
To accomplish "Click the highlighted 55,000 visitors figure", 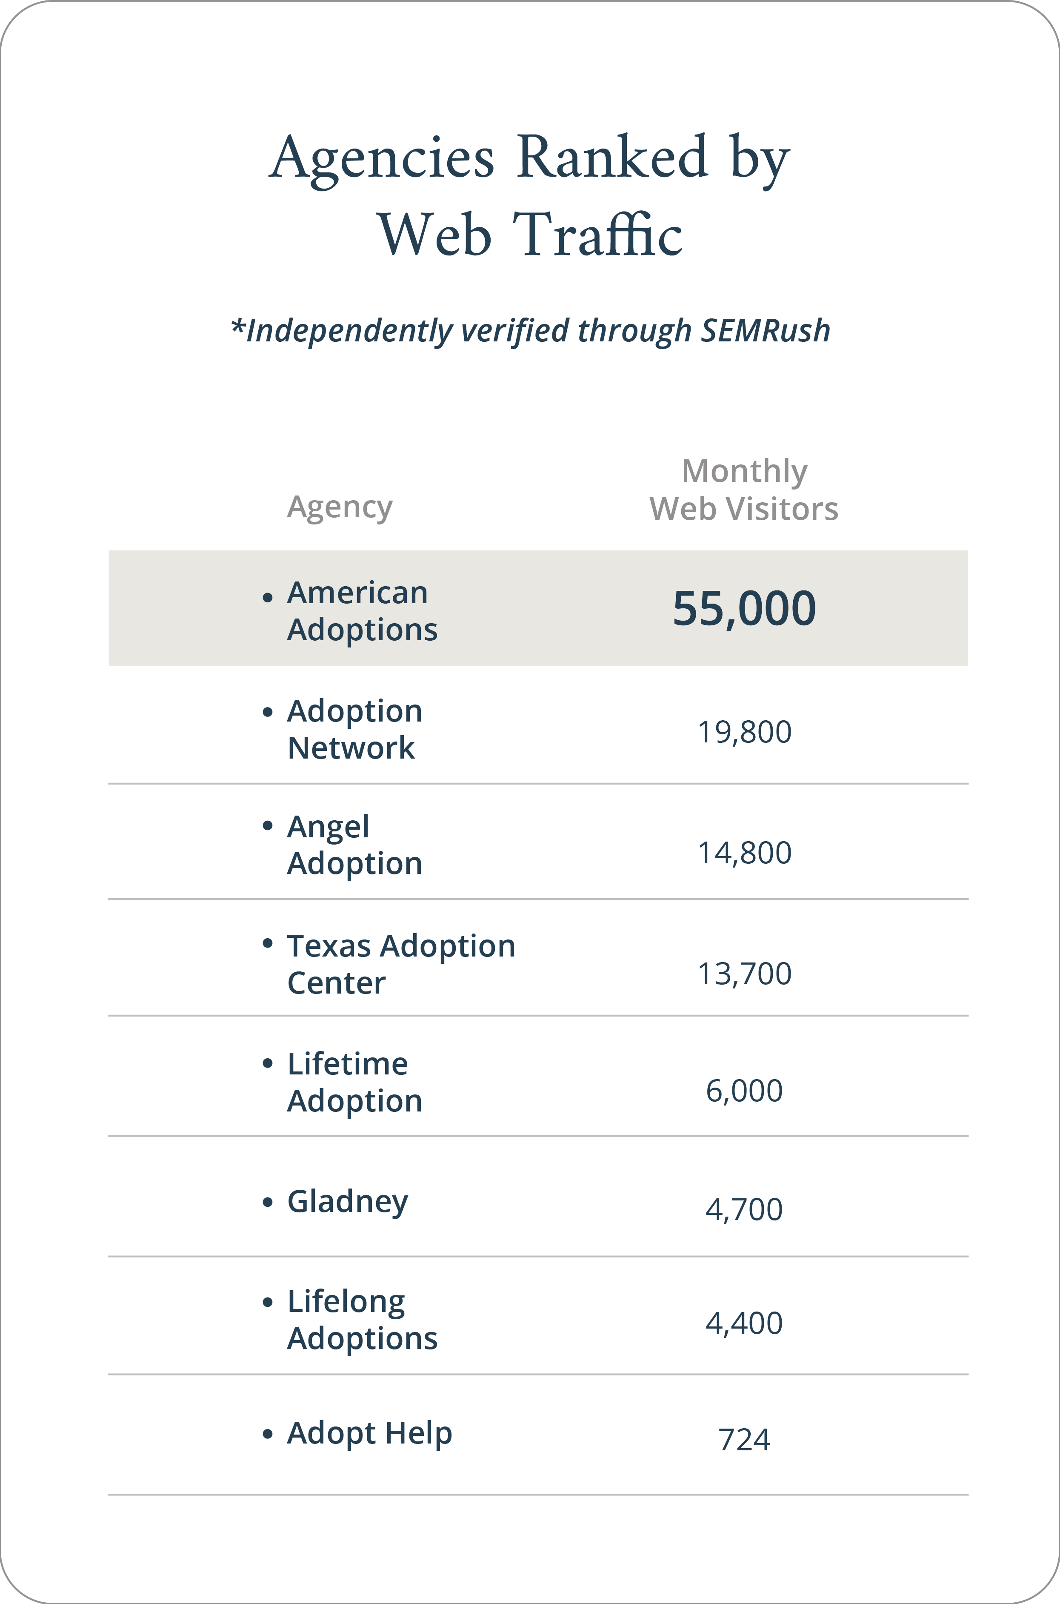I will pyautogui.click(x=744, y=608).
